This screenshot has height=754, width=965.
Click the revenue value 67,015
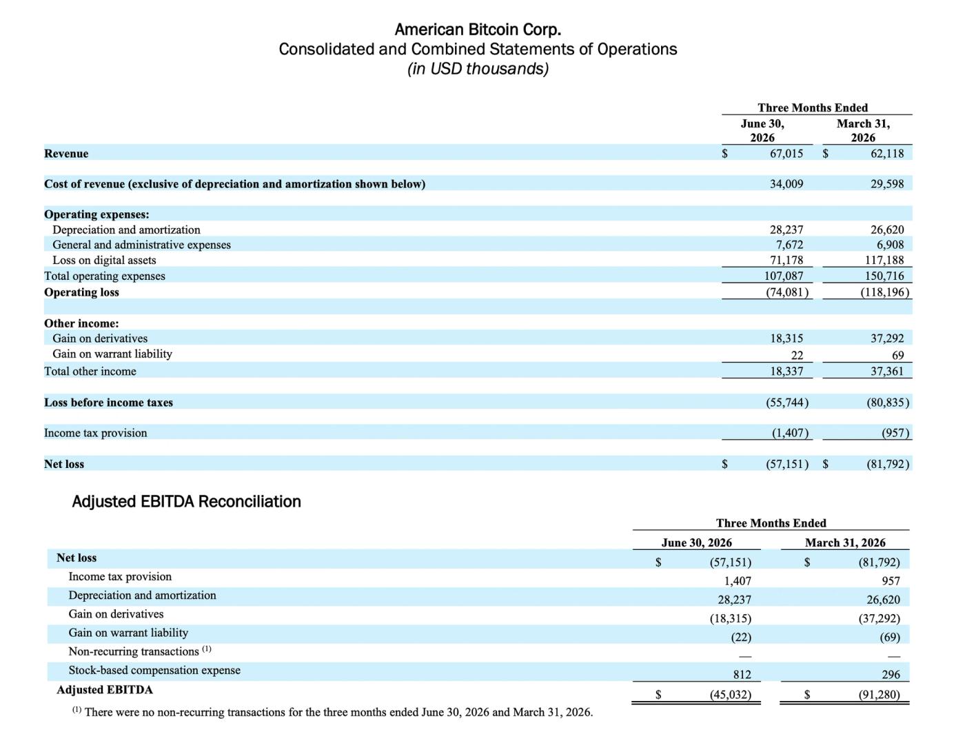[x=786, y=154]
